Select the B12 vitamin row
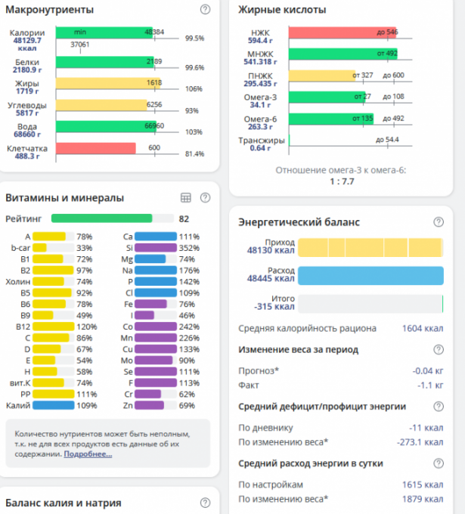The width and height of the screenshot is (465, 514). tap(50, 327)
